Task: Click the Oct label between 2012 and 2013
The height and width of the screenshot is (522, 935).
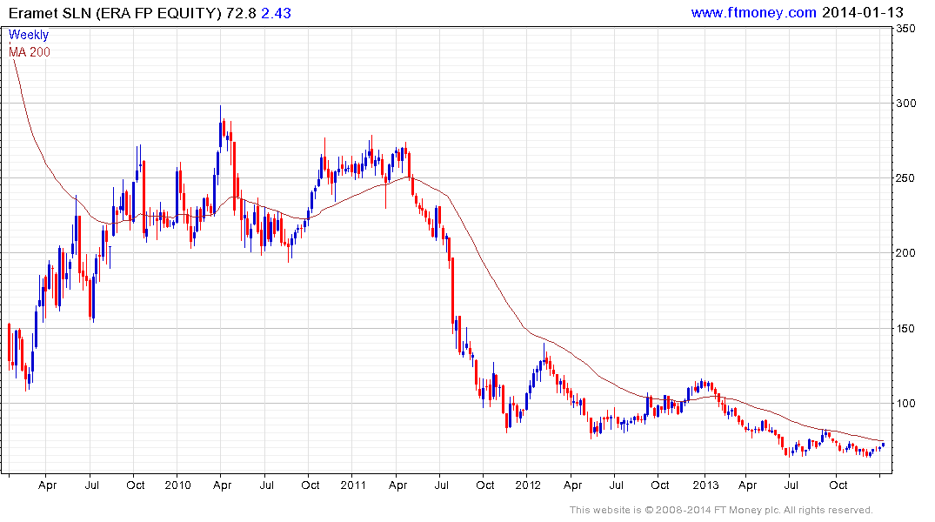Action: click(659, 485)
